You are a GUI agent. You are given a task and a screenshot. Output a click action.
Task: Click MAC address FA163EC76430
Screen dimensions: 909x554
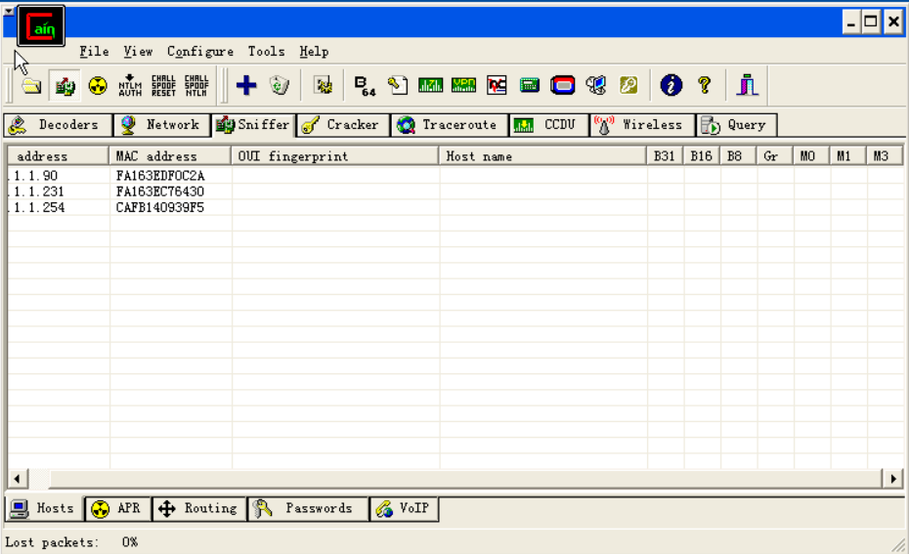pyautogui.click(x=160, y=192)
